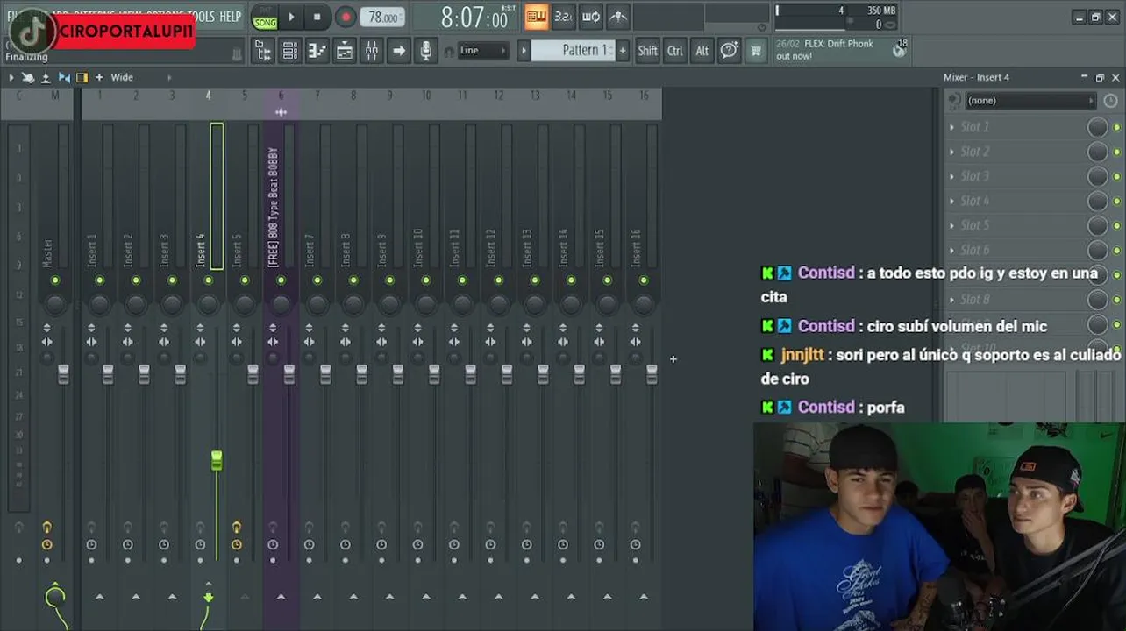Click the microphone recording icon
1126x631 pixels.
426,51
